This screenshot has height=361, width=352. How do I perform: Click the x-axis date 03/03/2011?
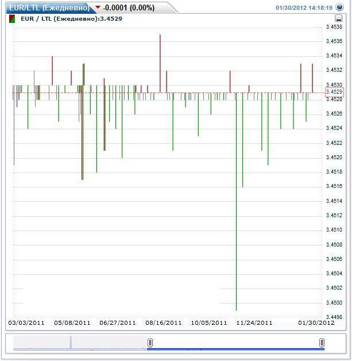coord(26,323)
